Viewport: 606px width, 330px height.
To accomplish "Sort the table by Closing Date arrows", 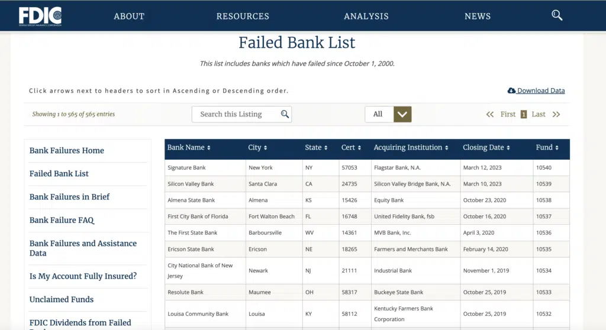I will pos(508,148).
